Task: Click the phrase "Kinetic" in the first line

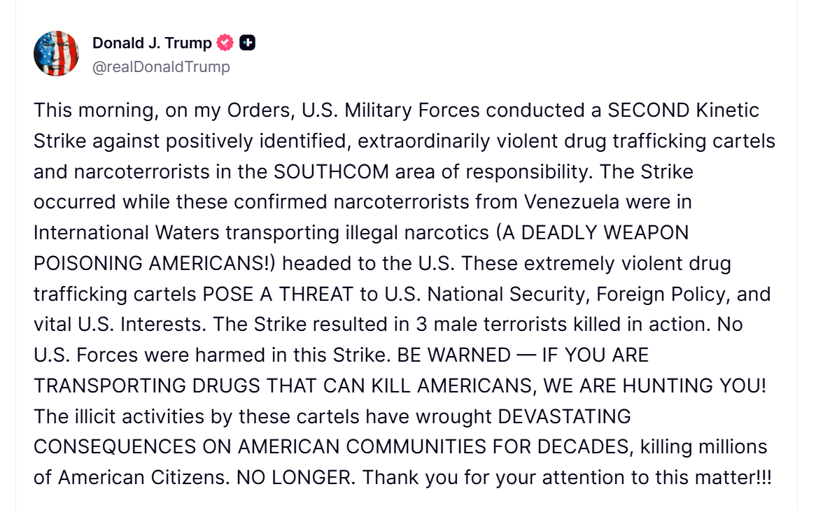Action: pos(728,111)
